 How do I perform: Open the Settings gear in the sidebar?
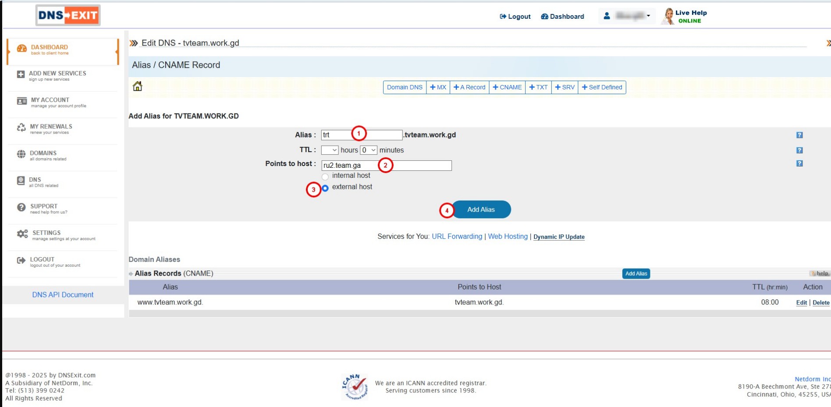click(22, 234)
